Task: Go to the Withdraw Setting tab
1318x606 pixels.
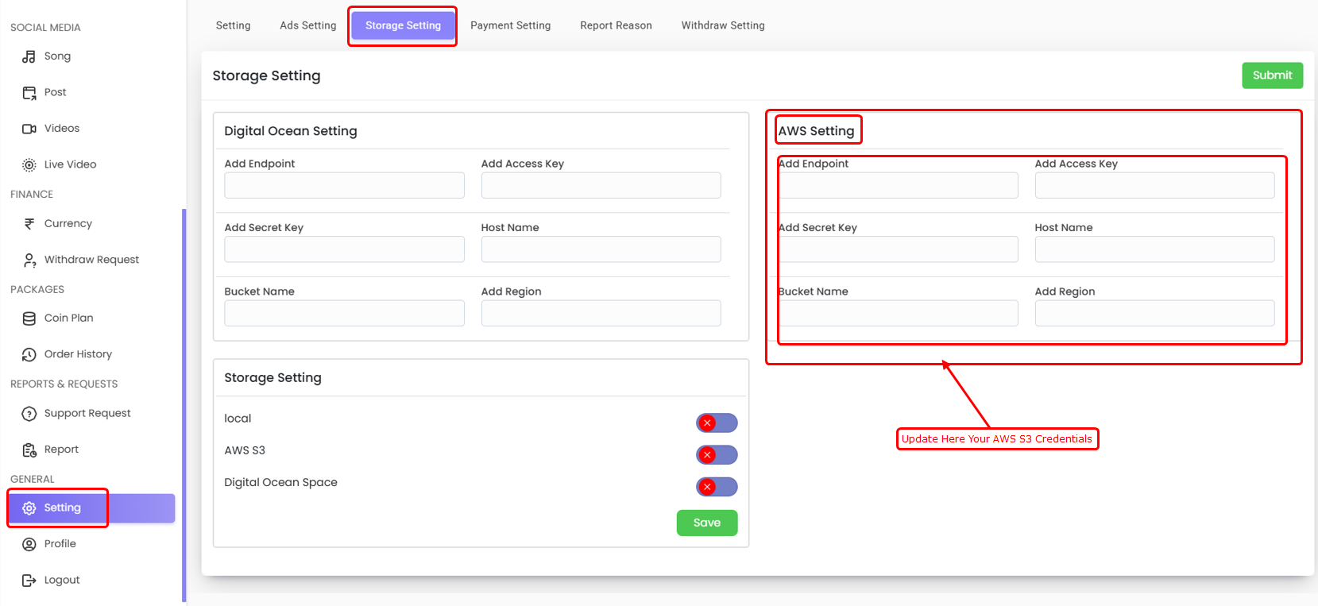Action: [x=722, y=25]
